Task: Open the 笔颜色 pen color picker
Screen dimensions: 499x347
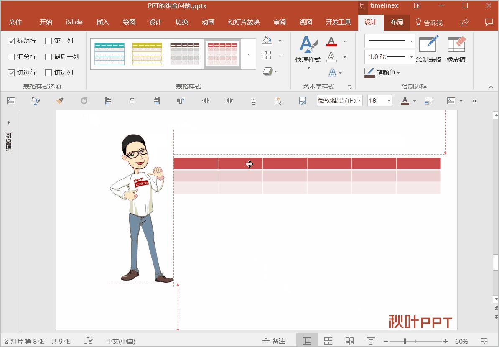Action: coord(382,73)
